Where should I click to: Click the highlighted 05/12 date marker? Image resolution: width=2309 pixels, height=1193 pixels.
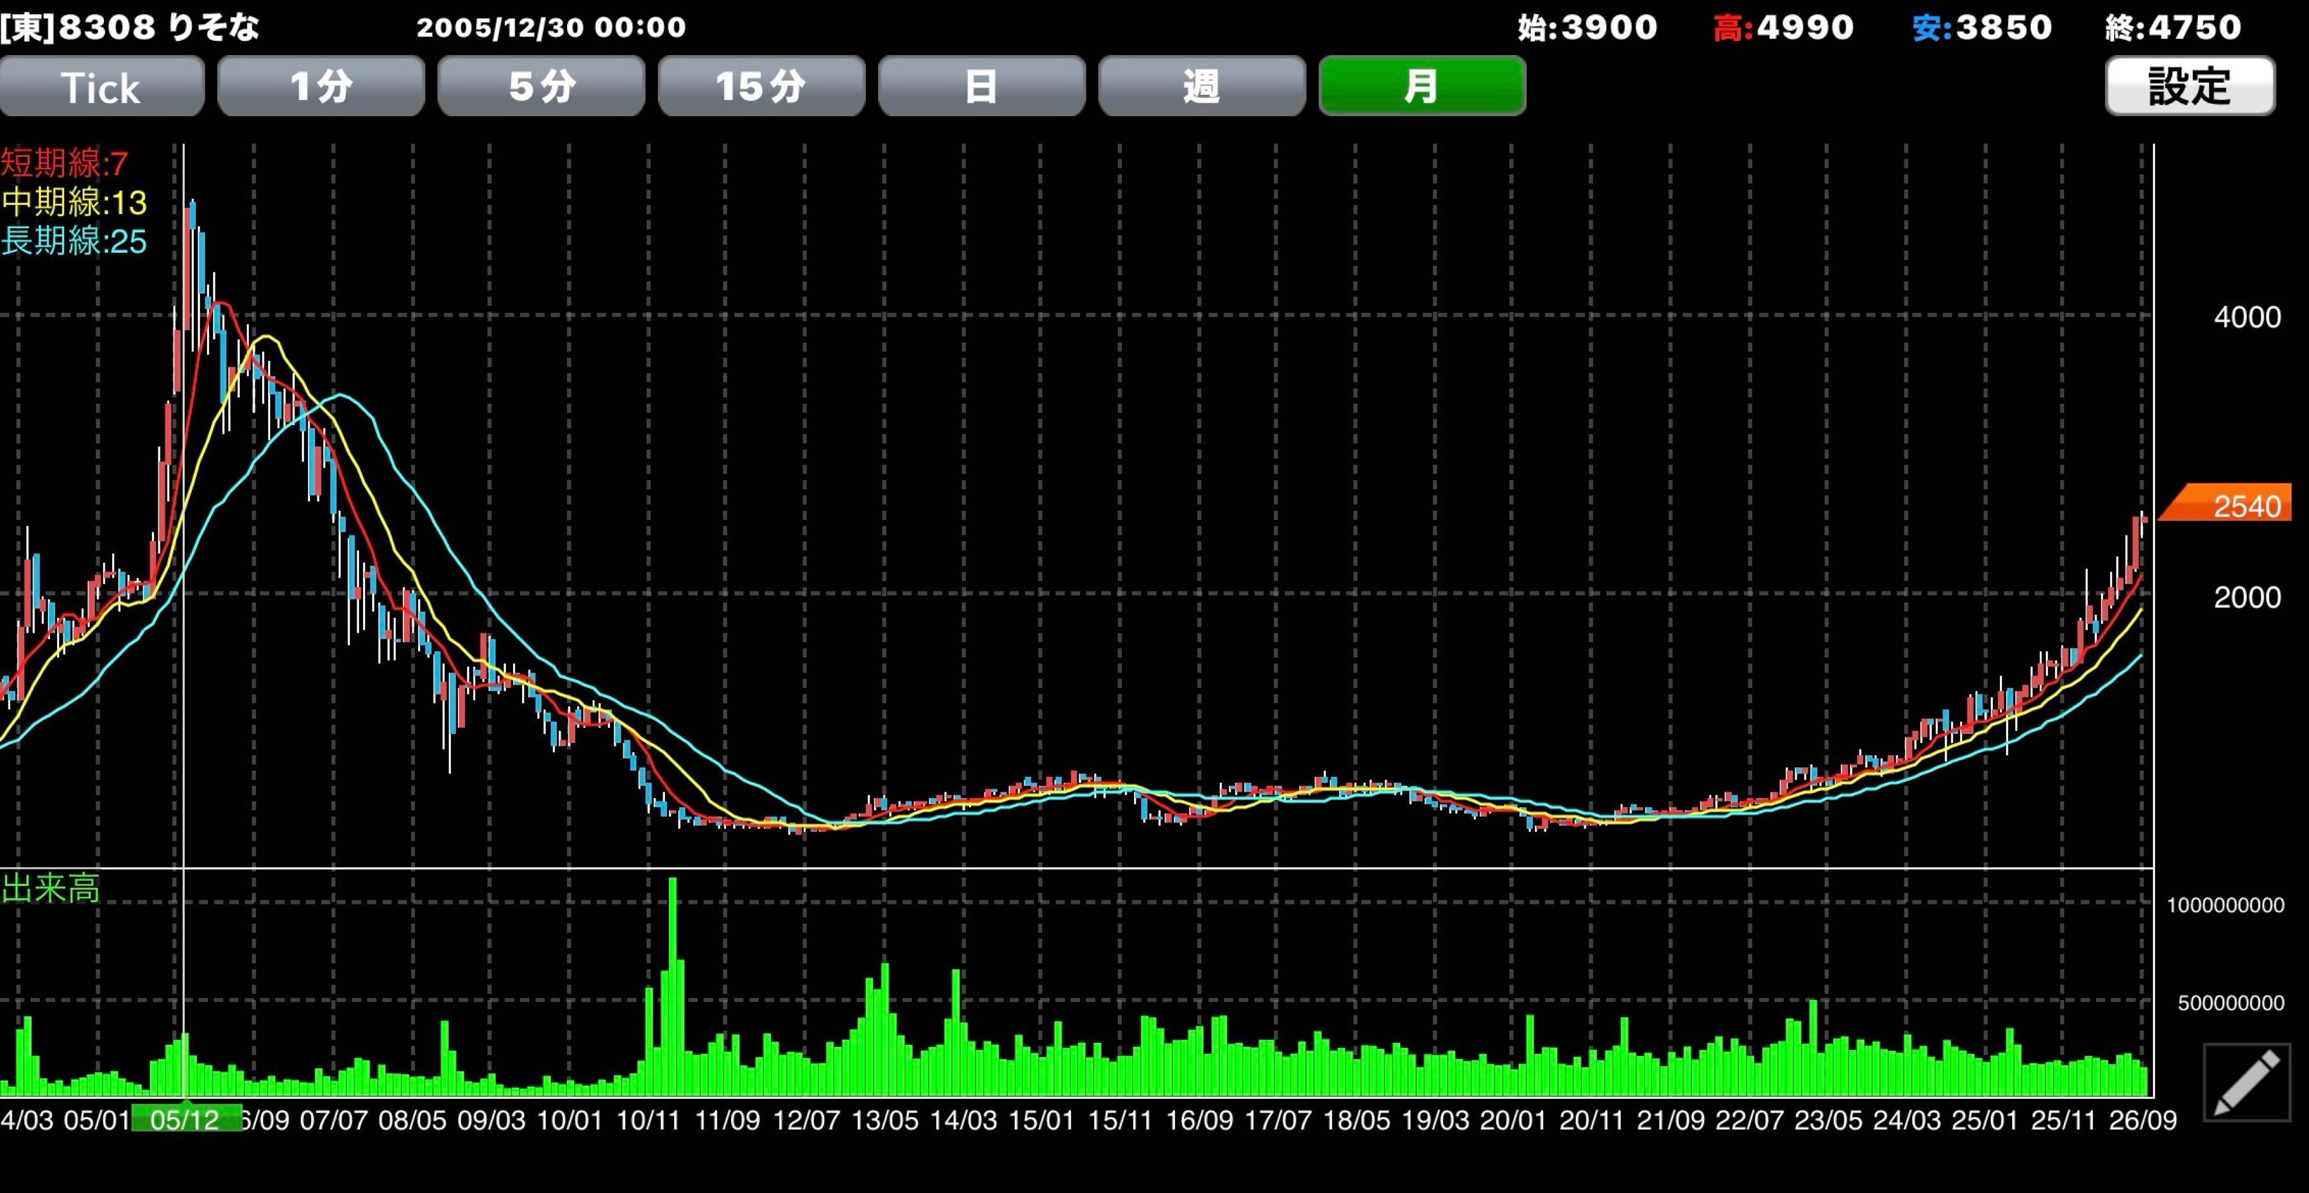pyautogui.click(x=185, y=1119)
